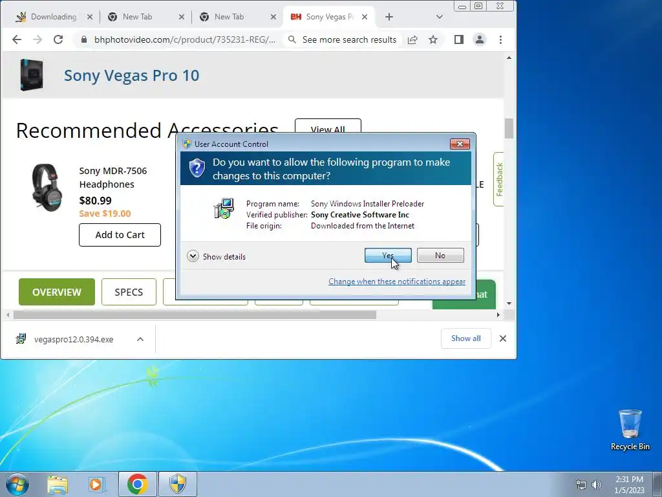Click the Sony Vegas Pro 10 title
Viewport: 662px width, 497px height.
[x=132, y=76]
